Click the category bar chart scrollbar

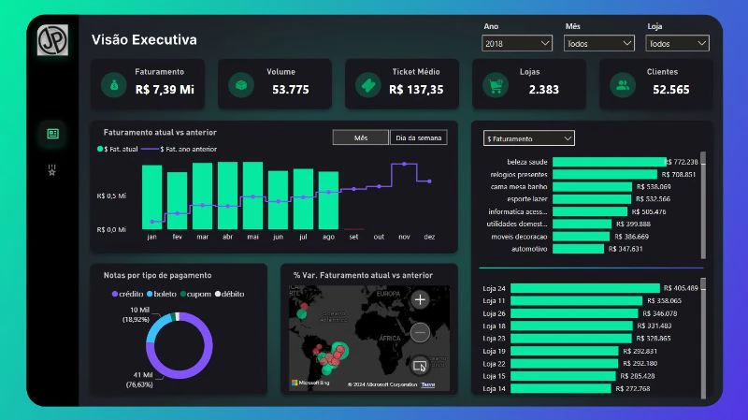point(703,205)
